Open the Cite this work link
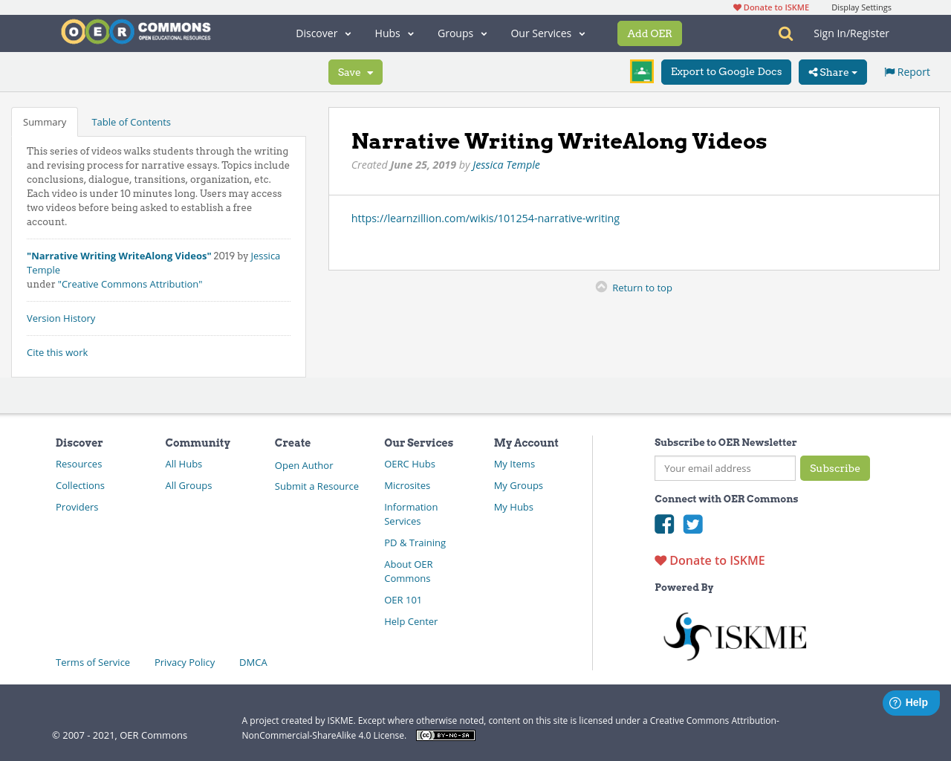The height and width of the screenshot is (761, 951). point(57,352)
